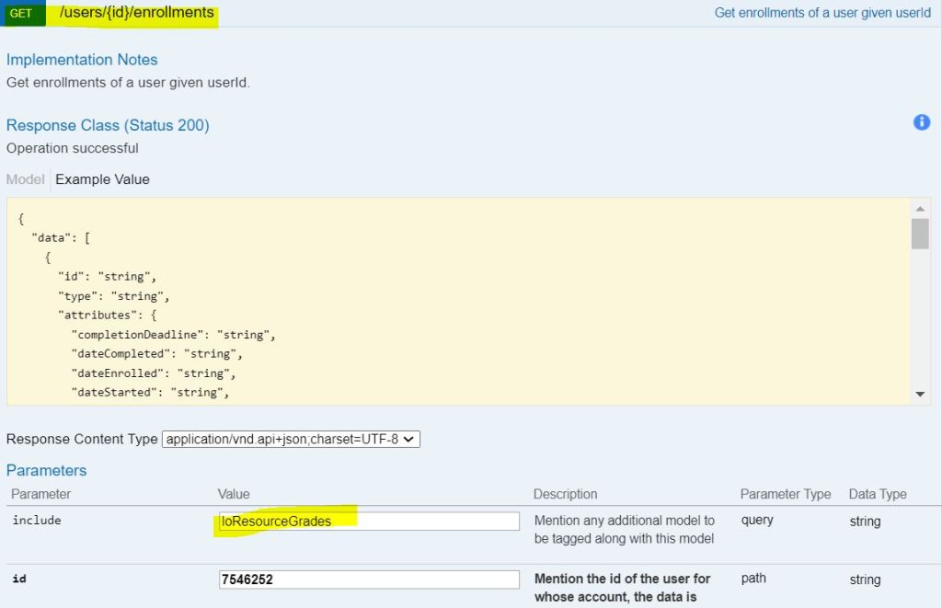This screenshot has width=942, height=608.
Task: Click the blue info icon beside Response Class
Action: [921, 122]
